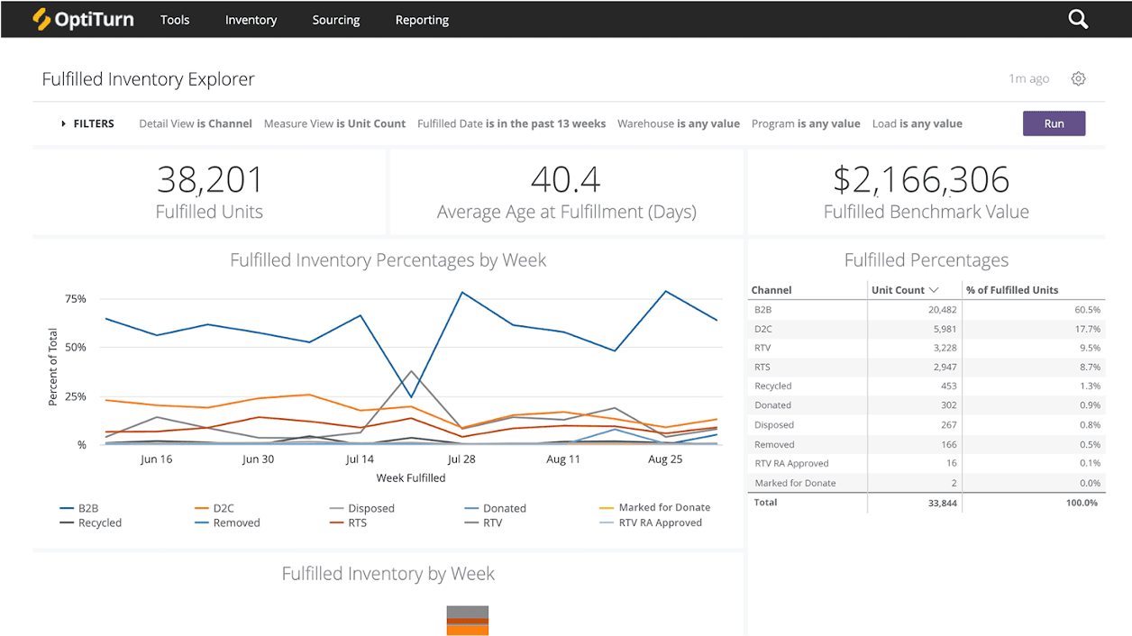Click the 38,201 Fulfilled Units value
The height and width of the screenshot is (636, 1132).
(x=209, y=180)
